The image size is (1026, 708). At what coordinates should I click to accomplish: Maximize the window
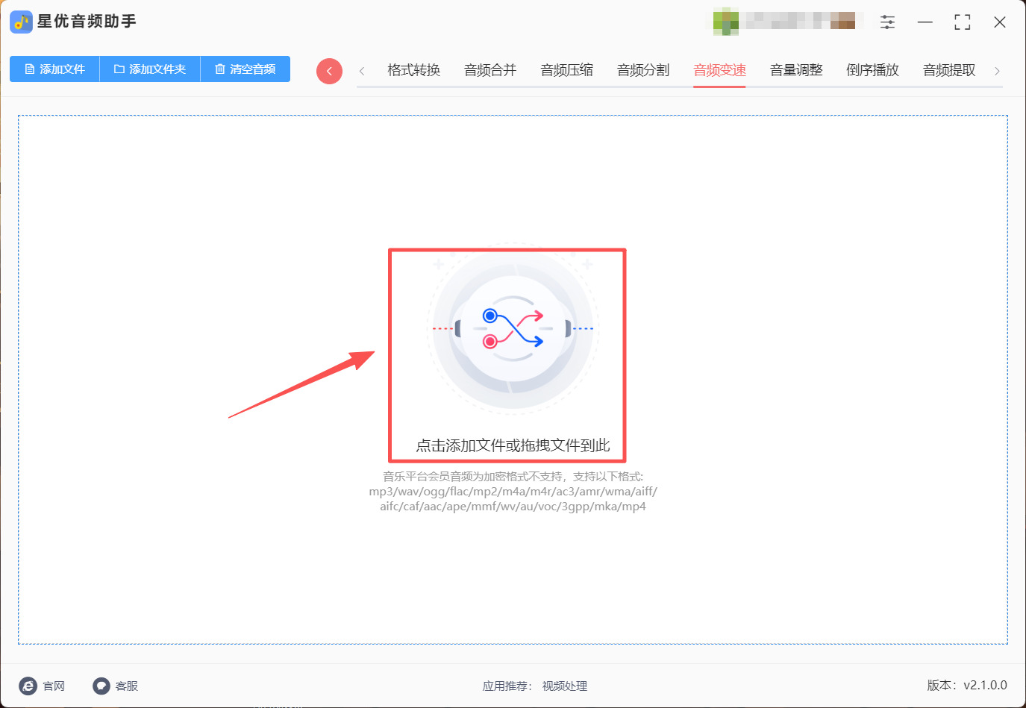[963, 22]
